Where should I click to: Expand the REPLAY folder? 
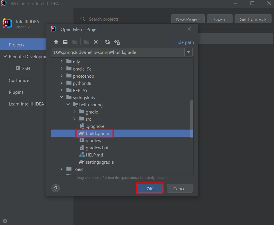coord(61,90)
